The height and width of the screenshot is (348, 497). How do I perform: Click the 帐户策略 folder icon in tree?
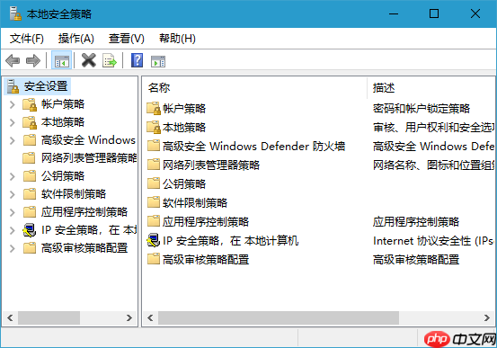pyautogui.click(x=30, y=104)
